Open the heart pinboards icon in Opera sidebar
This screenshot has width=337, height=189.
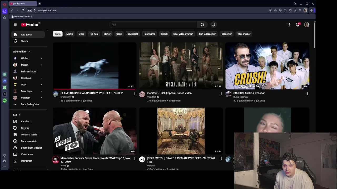[4, 156]
